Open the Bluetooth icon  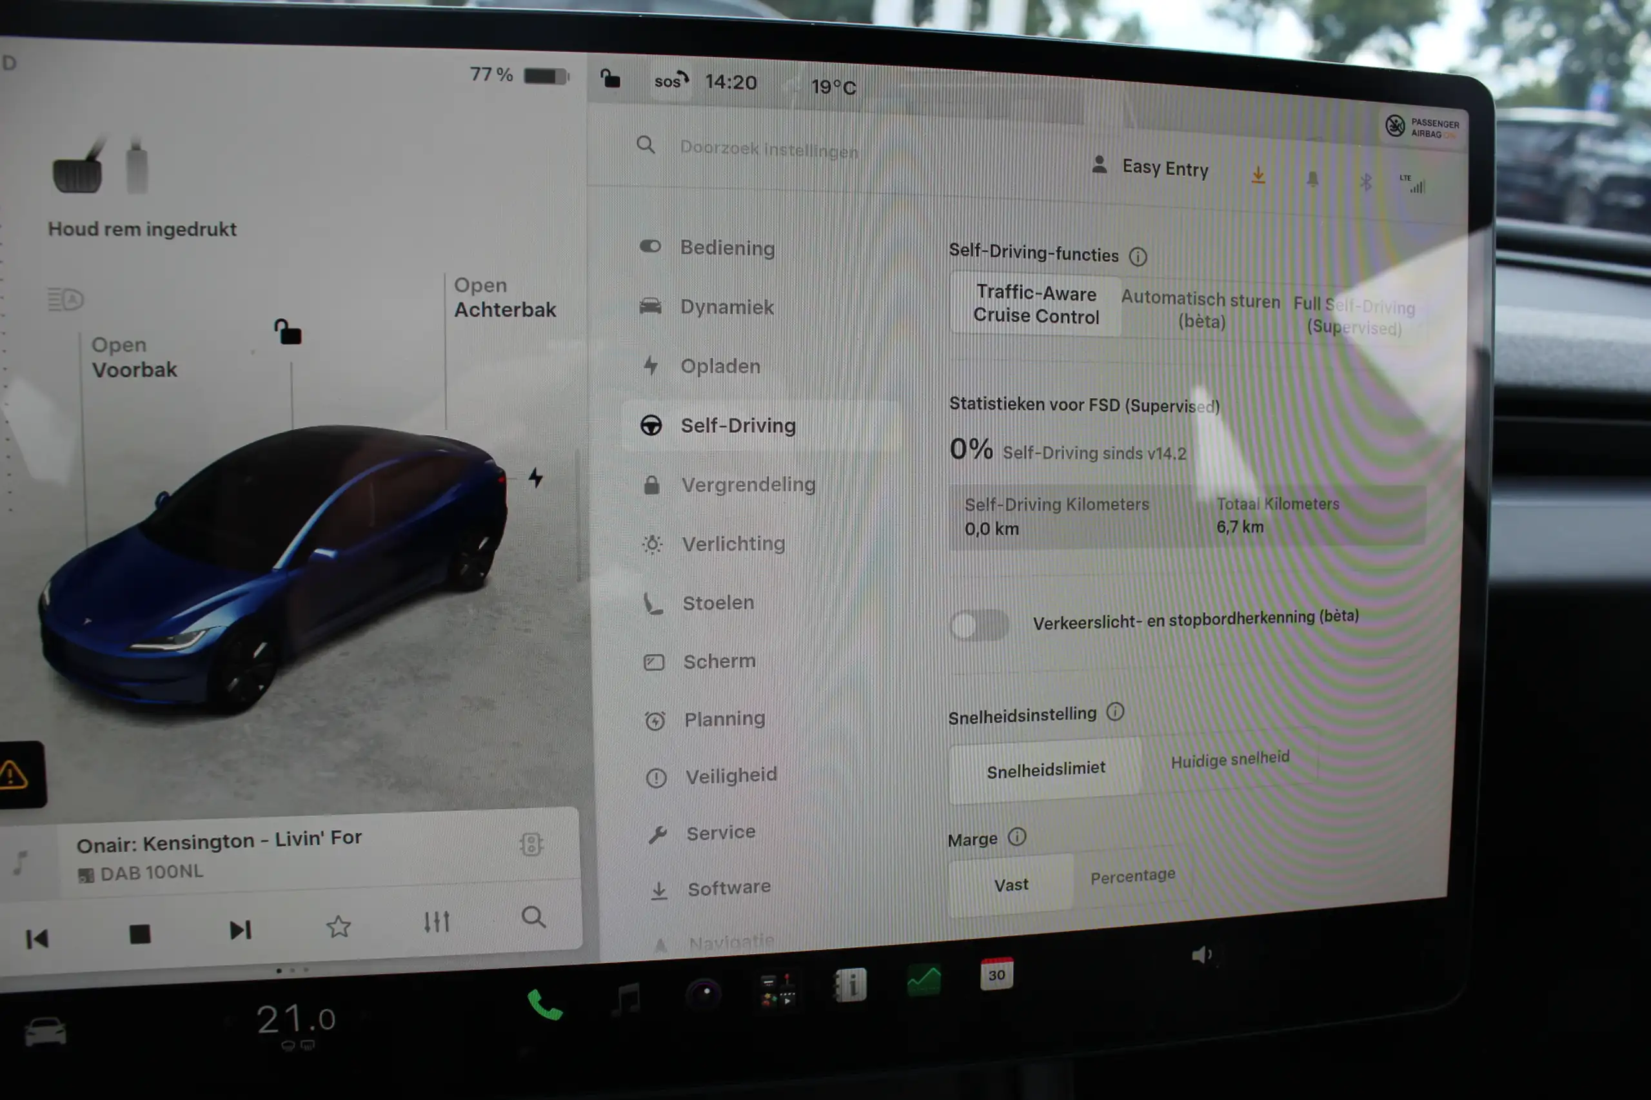pos(1365,182)
